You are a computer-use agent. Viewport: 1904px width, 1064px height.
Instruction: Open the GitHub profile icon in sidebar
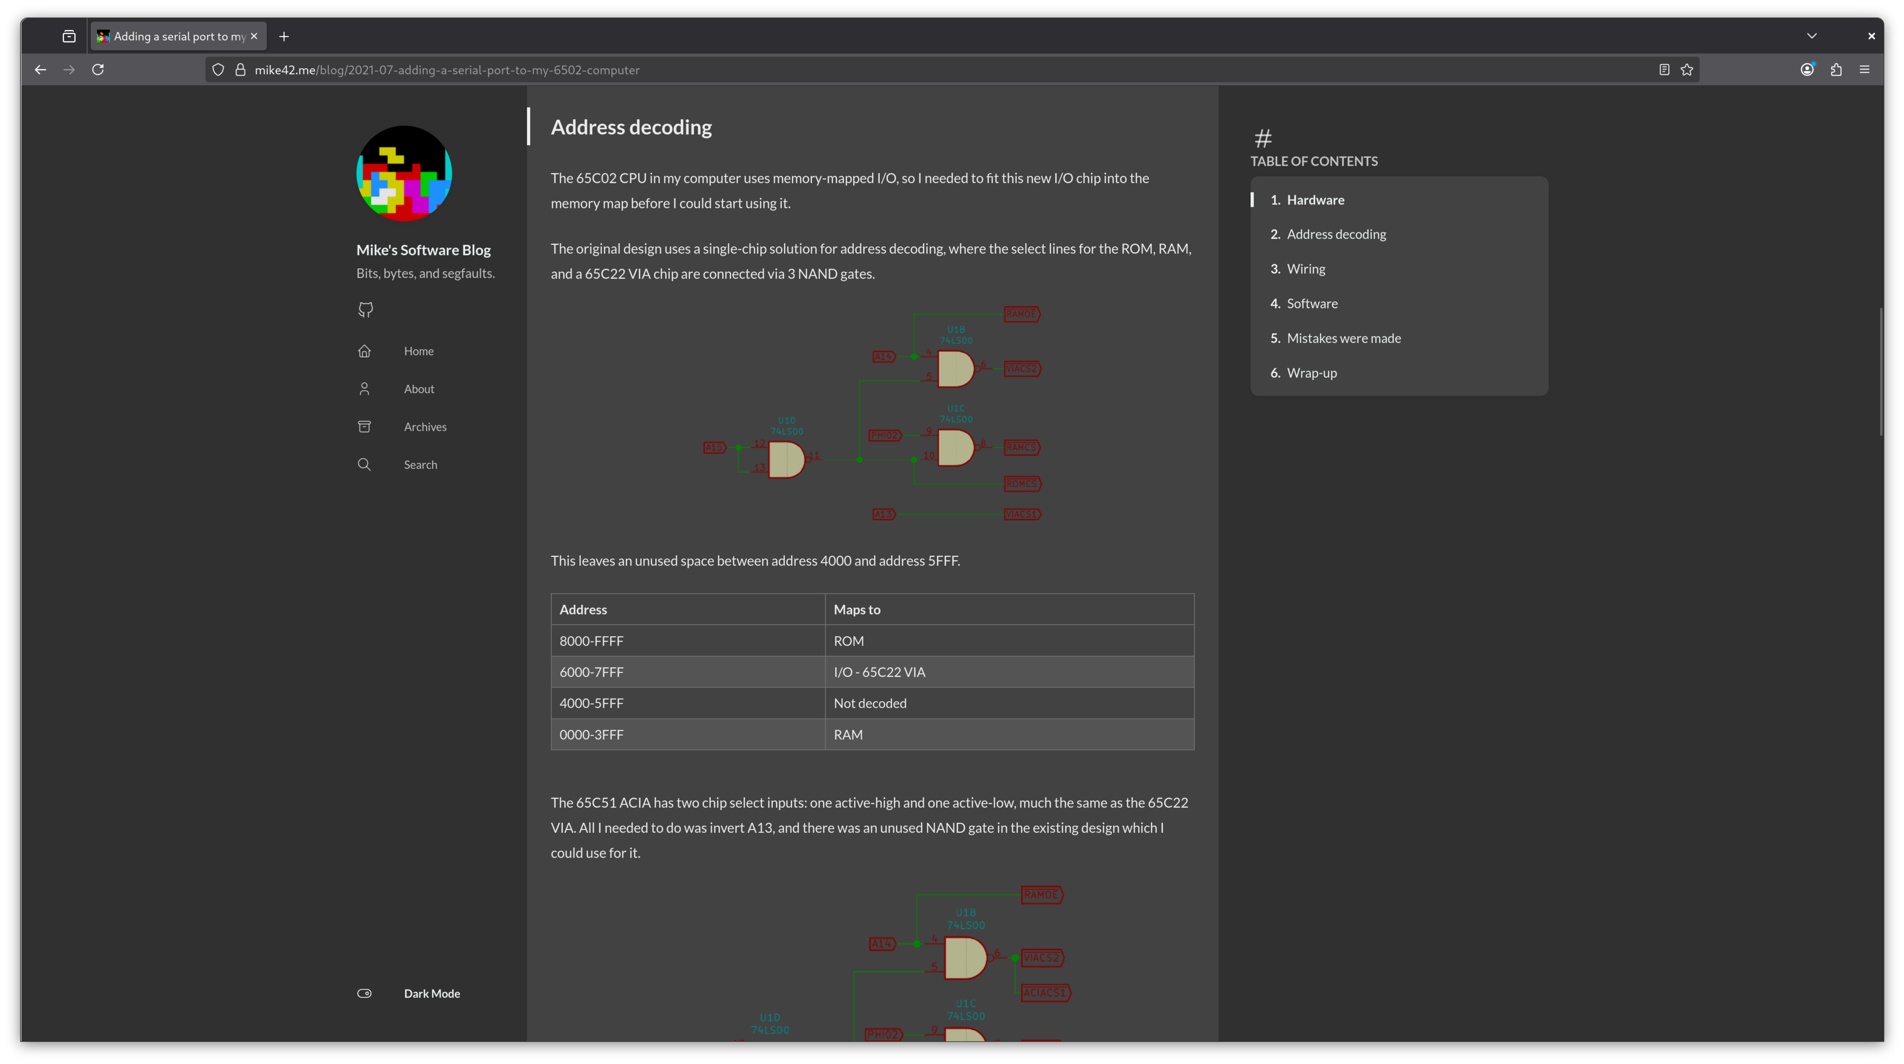tap(364, 309)
